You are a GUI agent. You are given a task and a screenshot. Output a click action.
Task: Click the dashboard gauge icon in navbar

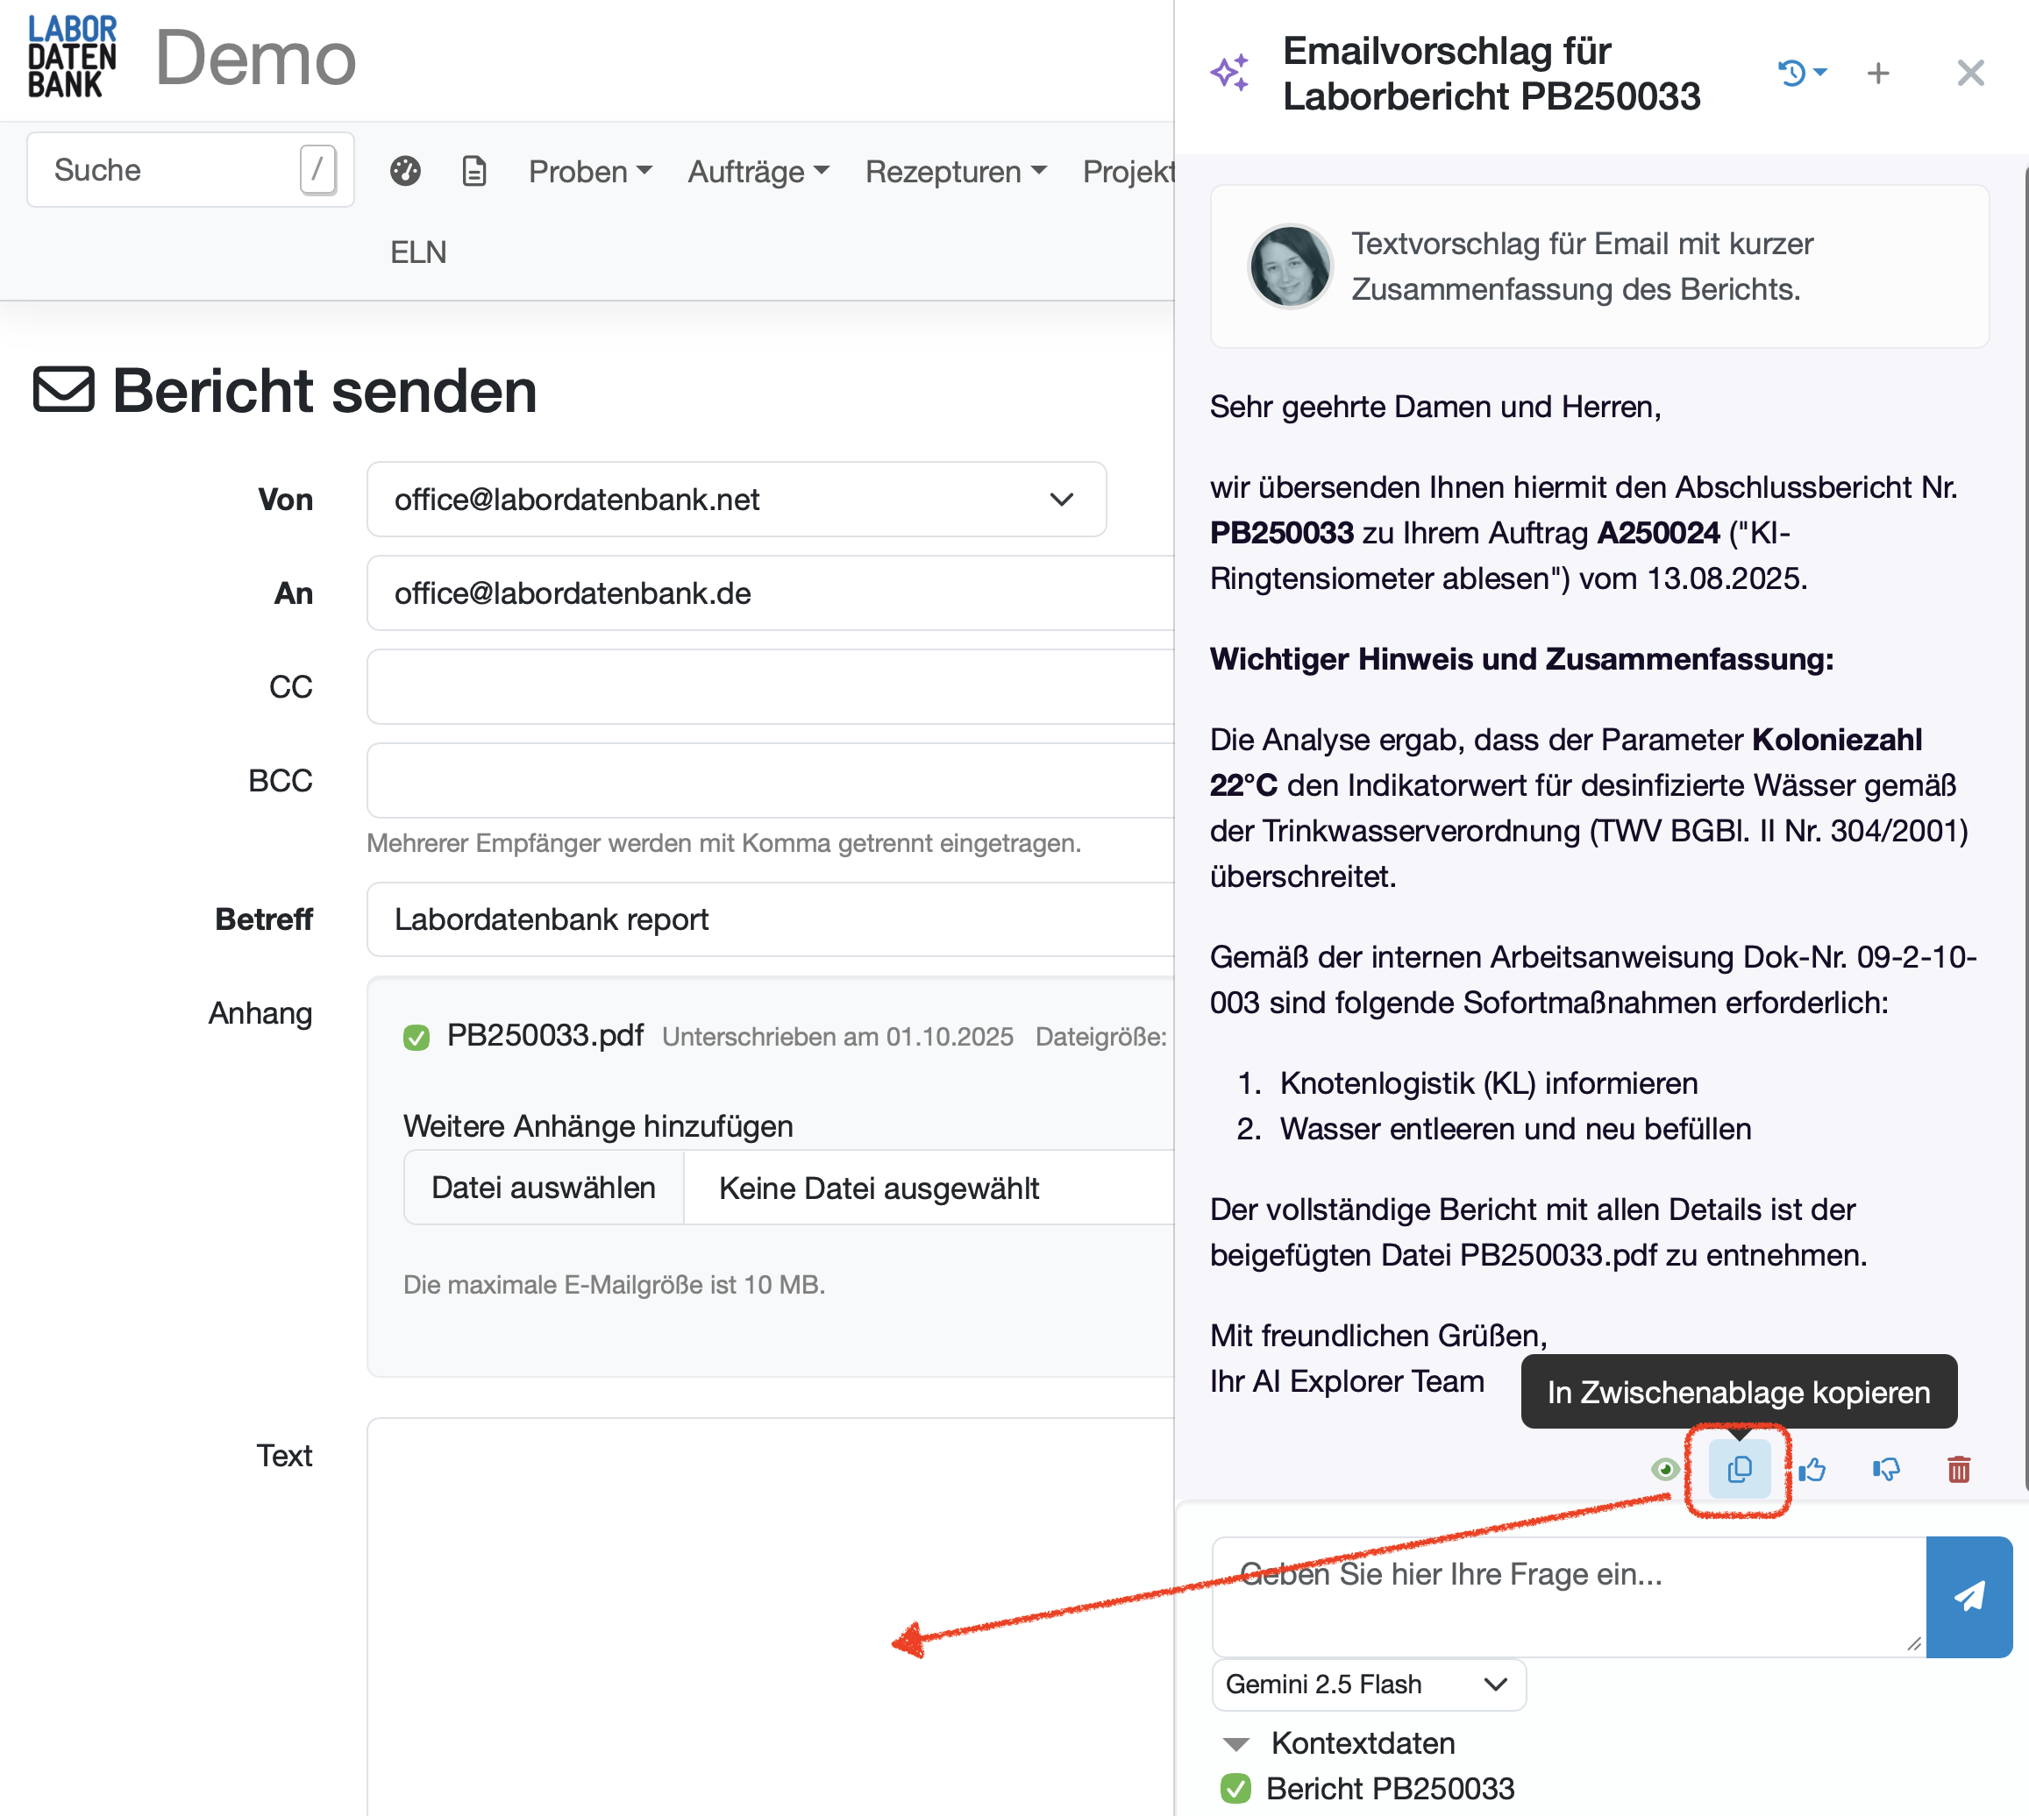tap(405, 172)
